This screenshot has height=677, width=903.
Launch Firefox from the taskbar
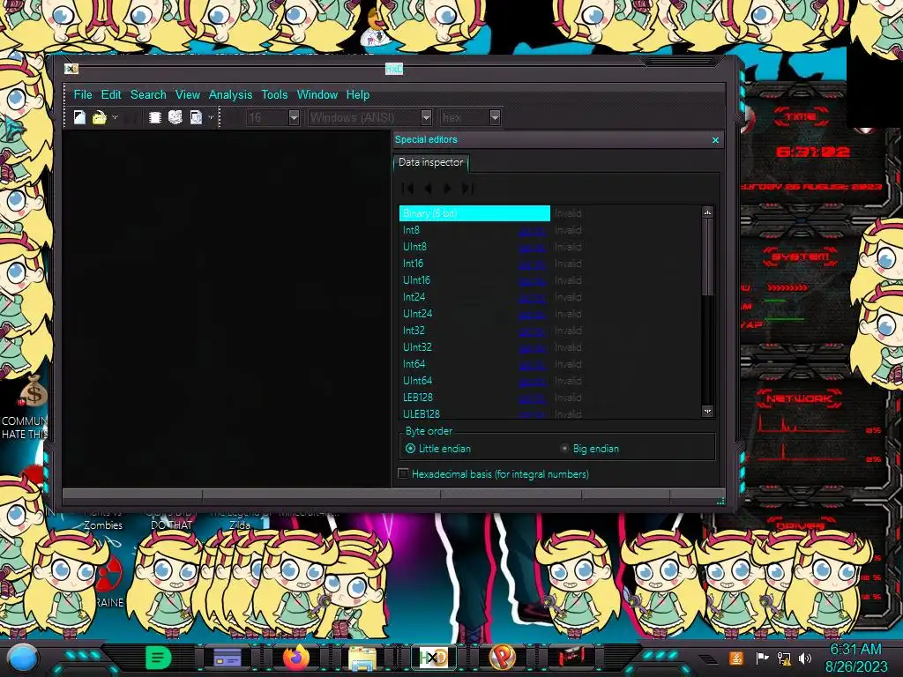[295, 658]
